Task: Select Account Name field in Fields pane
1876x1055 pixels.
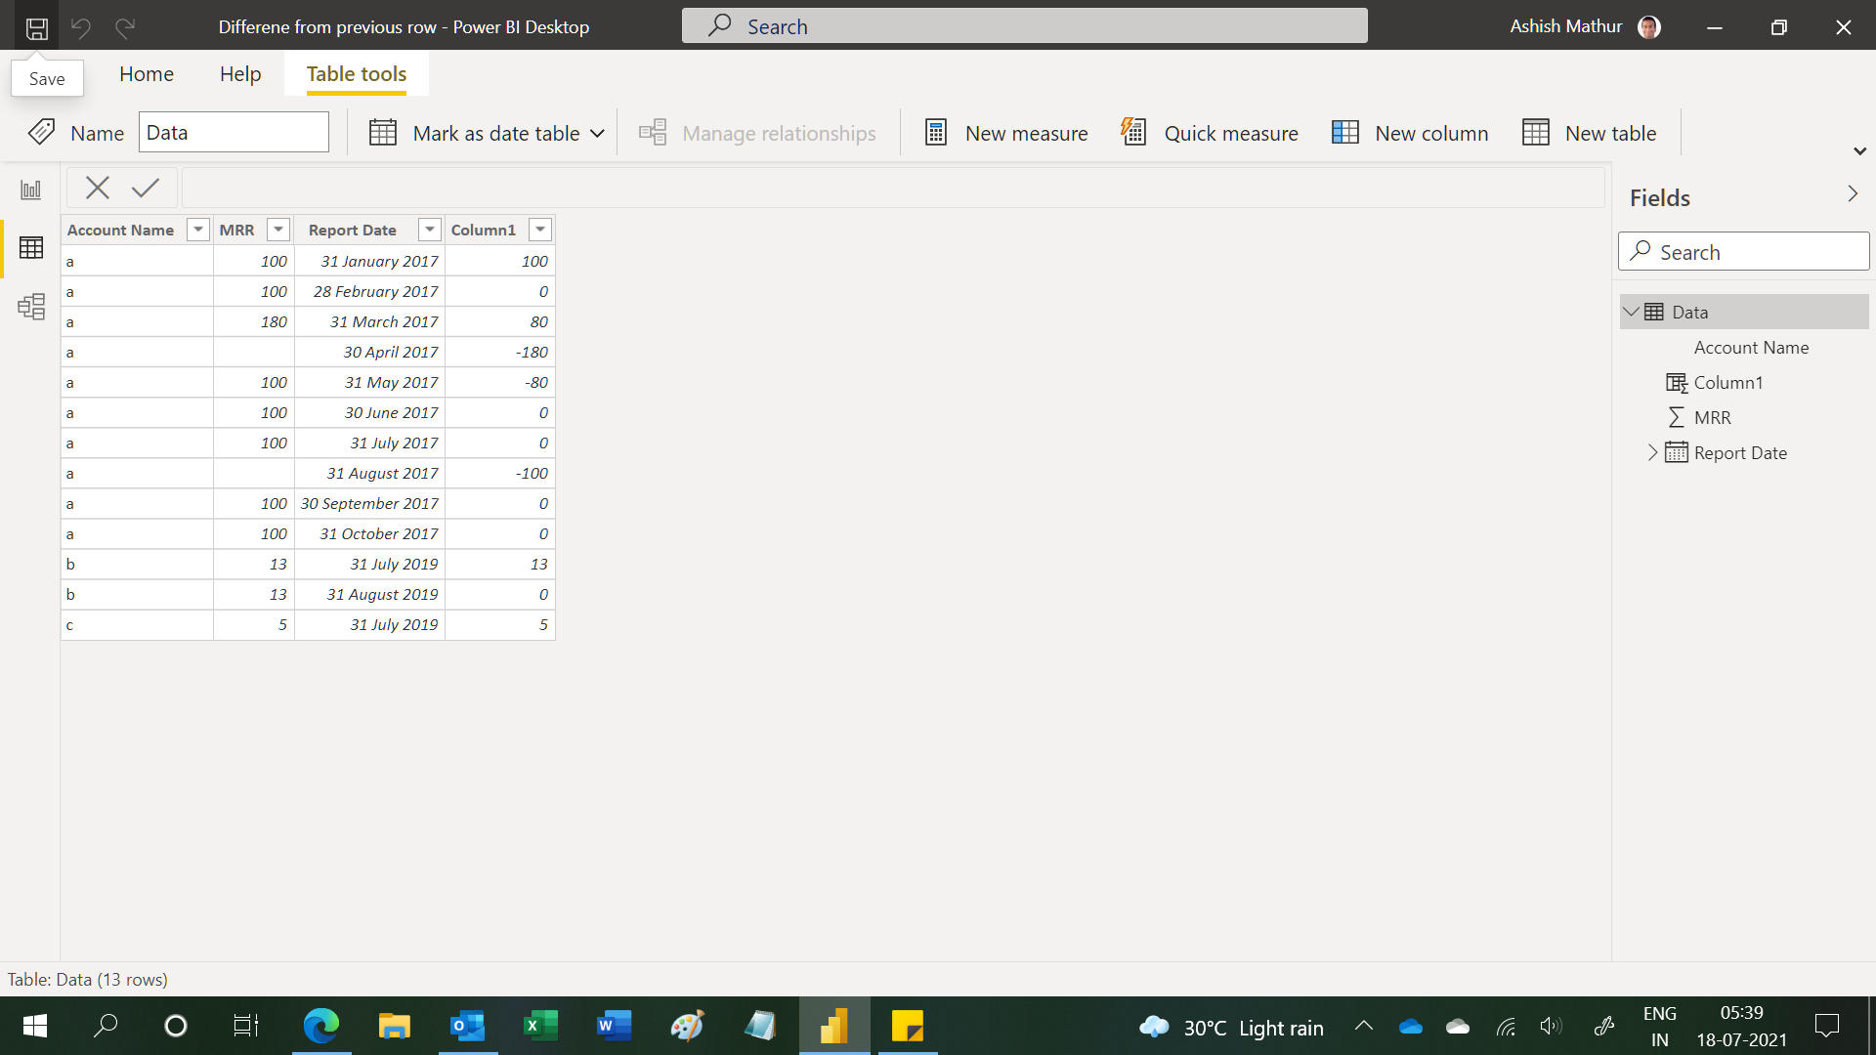Action: tap(1751, 348)
